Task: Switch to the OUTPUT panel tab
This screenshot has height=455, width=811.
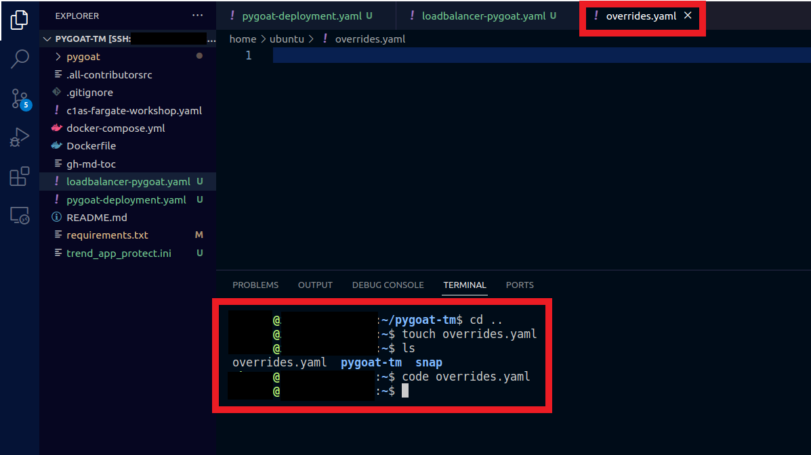Action: click(315, 285)
